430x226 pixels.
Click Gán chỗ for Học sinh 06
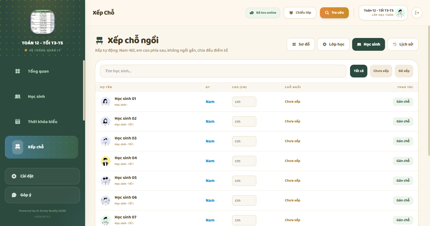coord(403,200)
